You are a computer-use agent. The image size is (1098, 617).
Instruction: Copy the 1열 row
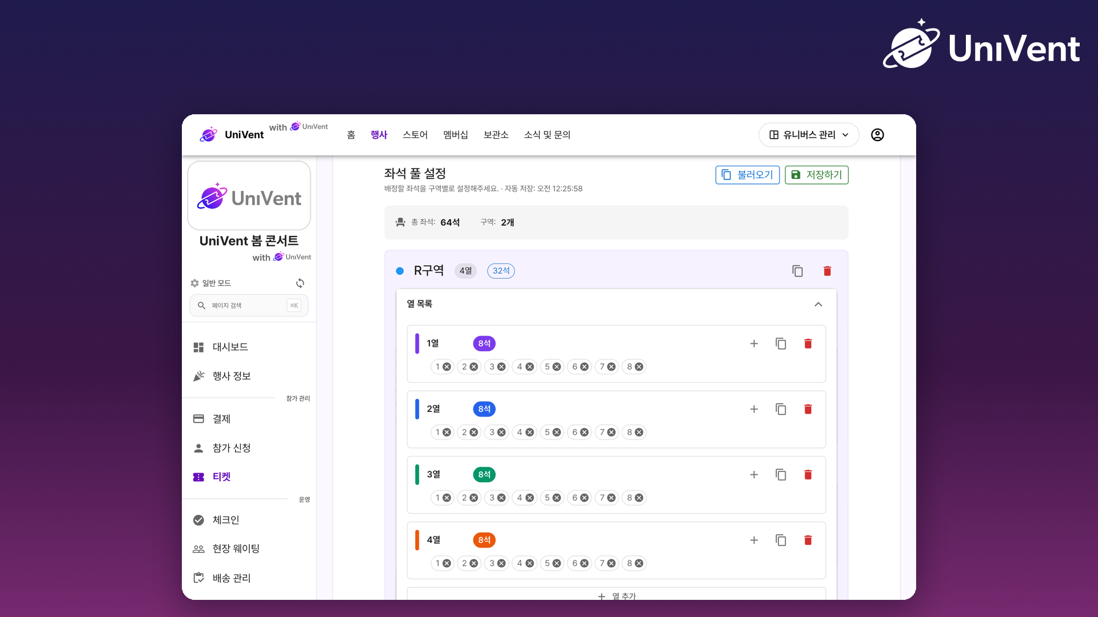pos(781,343)
